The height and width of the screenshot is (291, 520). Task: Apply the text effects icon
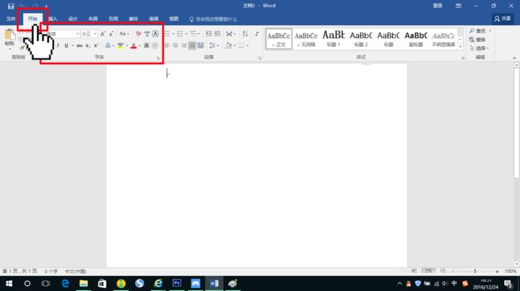(108, 45)
